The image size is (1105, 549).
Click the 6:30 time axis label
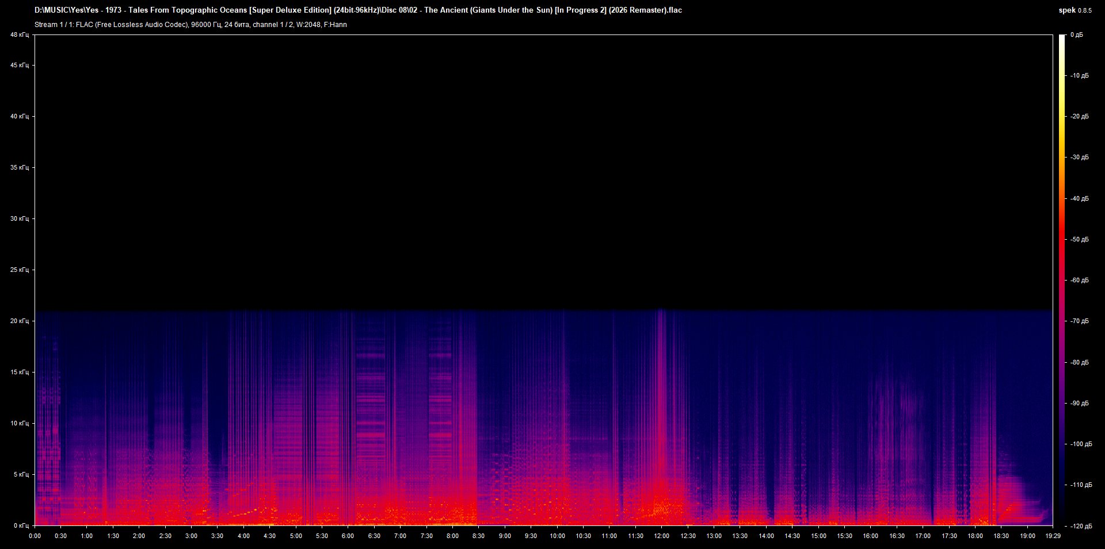tap(374, 536)
